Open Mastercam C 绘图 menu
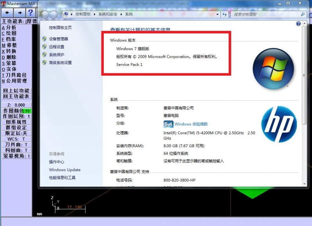312x226 pixels. tap(9, 33)
